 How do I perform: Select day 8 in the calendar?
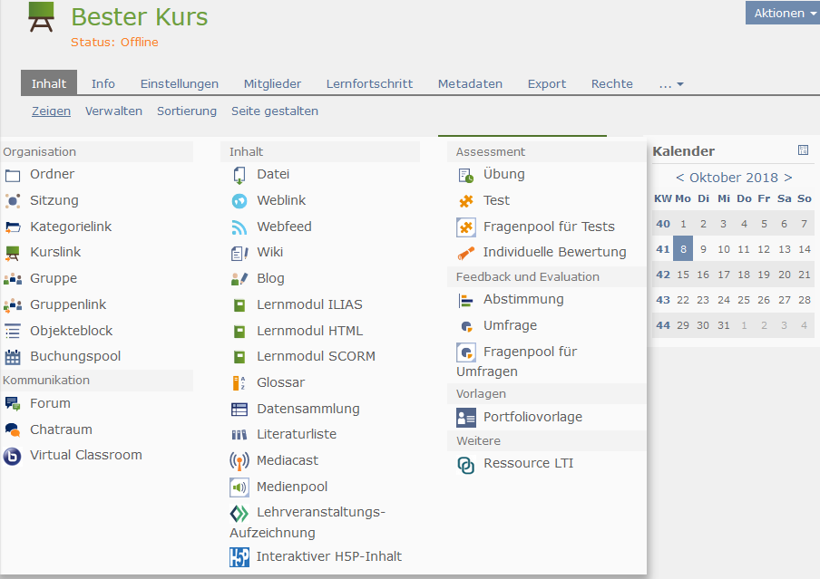click(683, 249)
